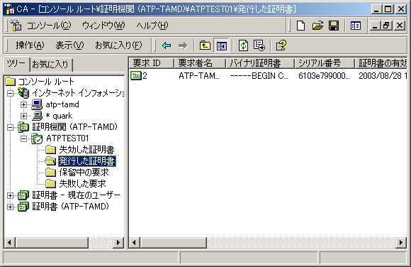Open the 操作(A) menu
411x267 pixels.
30,45
